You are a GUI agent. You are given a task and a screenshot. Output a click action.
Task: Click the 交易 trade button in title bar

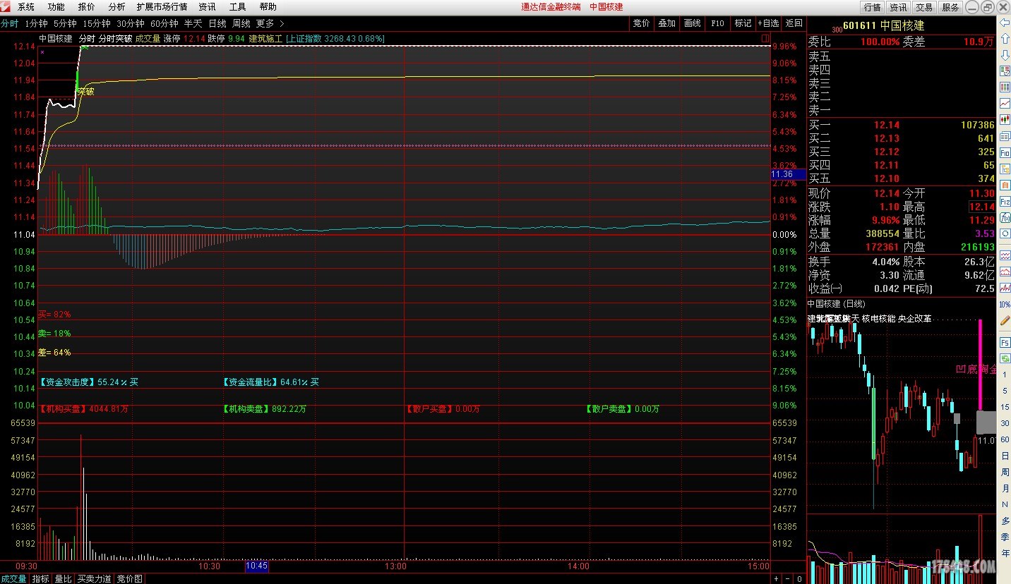pyautogui.click(x=924, y=7)
